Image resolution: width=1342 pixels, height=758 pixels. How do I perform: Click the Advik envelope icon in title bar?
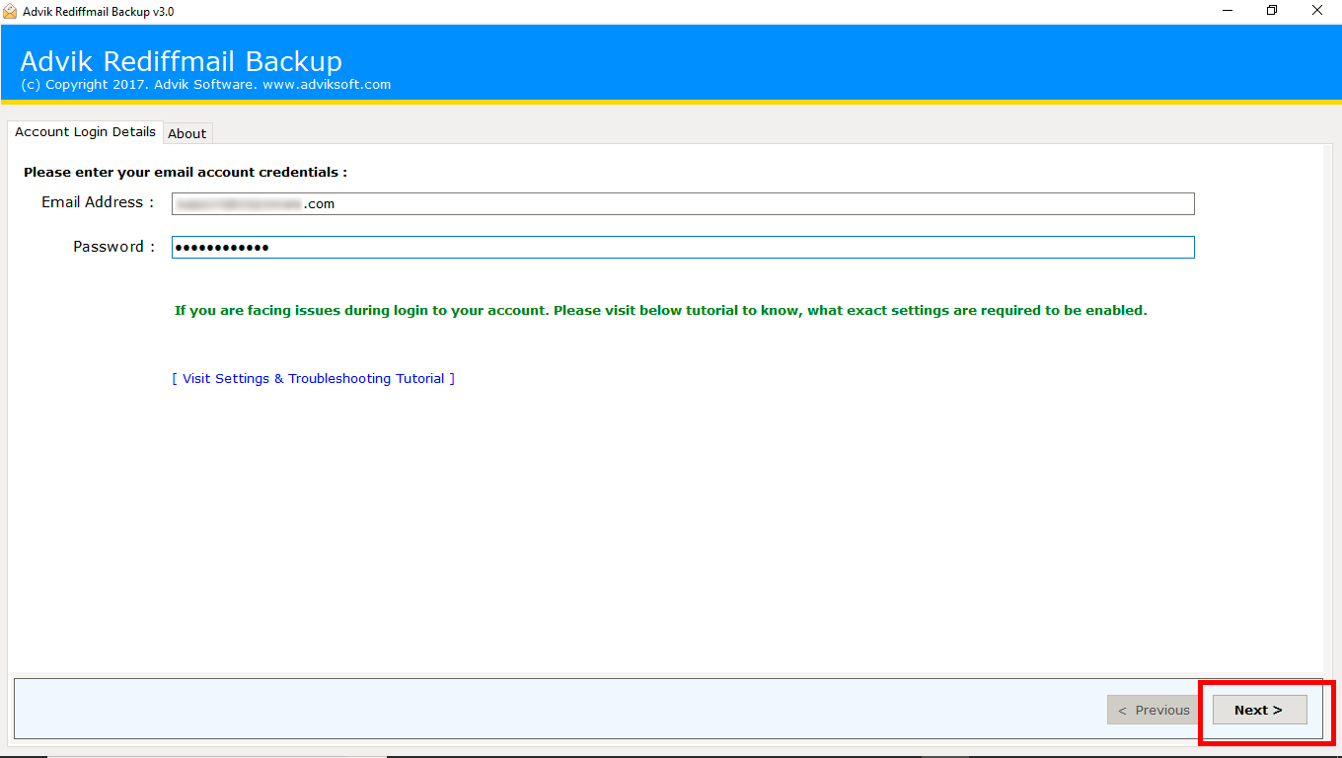(x=10, y=11)
